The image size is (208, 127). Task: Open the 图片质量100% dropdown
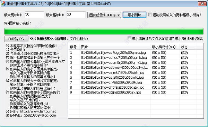pos(104,15)
